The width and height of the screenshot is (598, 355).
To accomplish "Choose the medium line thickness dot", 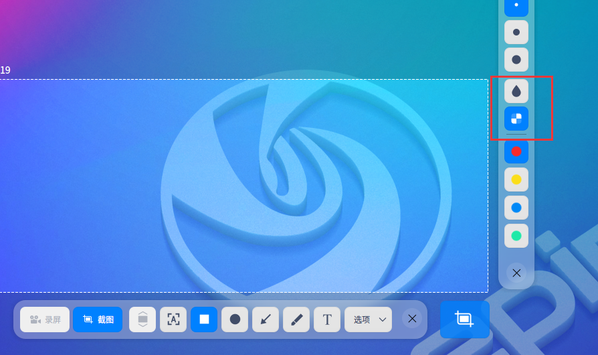I will [516, 32].
